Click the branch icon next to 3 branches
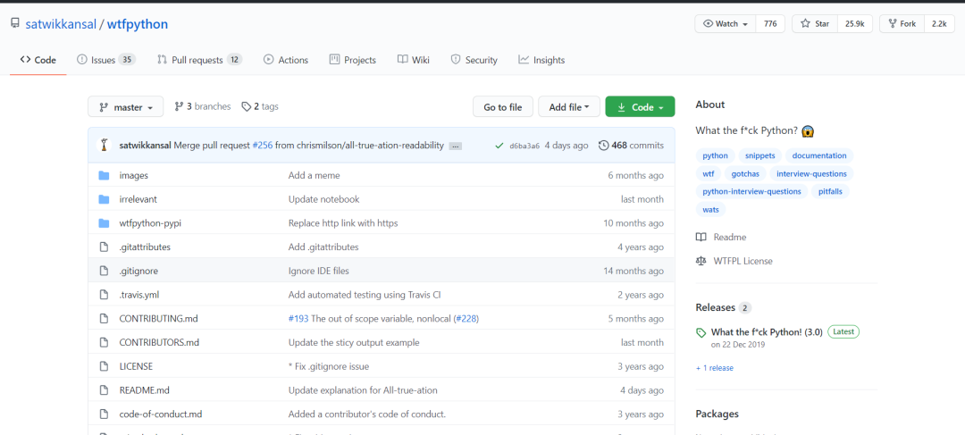Viewport: 965px width, 435px height. click(179, 106)
